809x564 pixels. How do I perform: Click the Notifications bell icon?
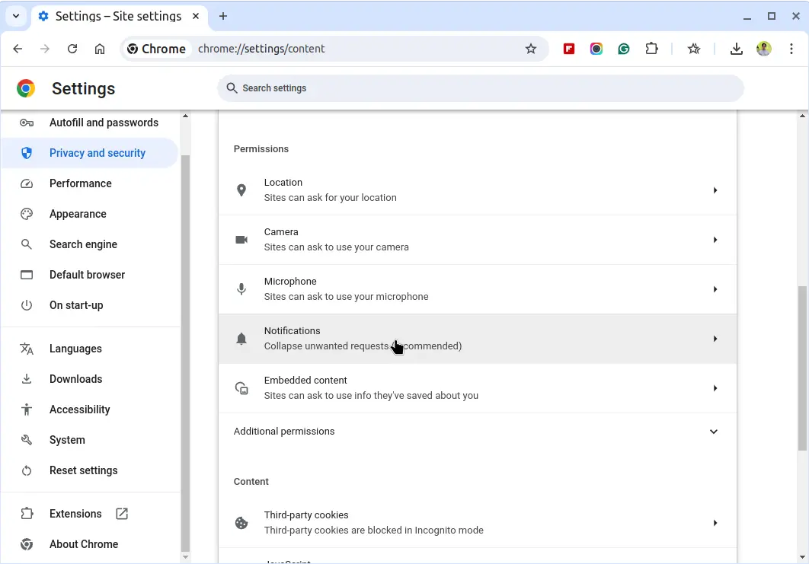click(x=241, y=339)
